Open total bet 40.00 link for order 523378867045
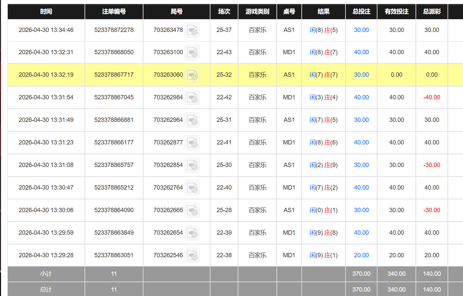 (361, 97)
